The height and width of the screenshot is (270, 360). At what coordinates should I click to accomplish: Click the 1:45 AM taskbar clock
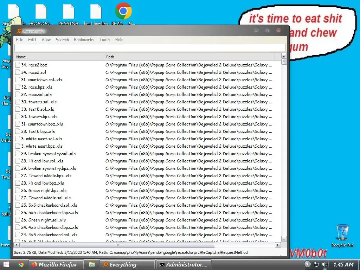(343, 264)
